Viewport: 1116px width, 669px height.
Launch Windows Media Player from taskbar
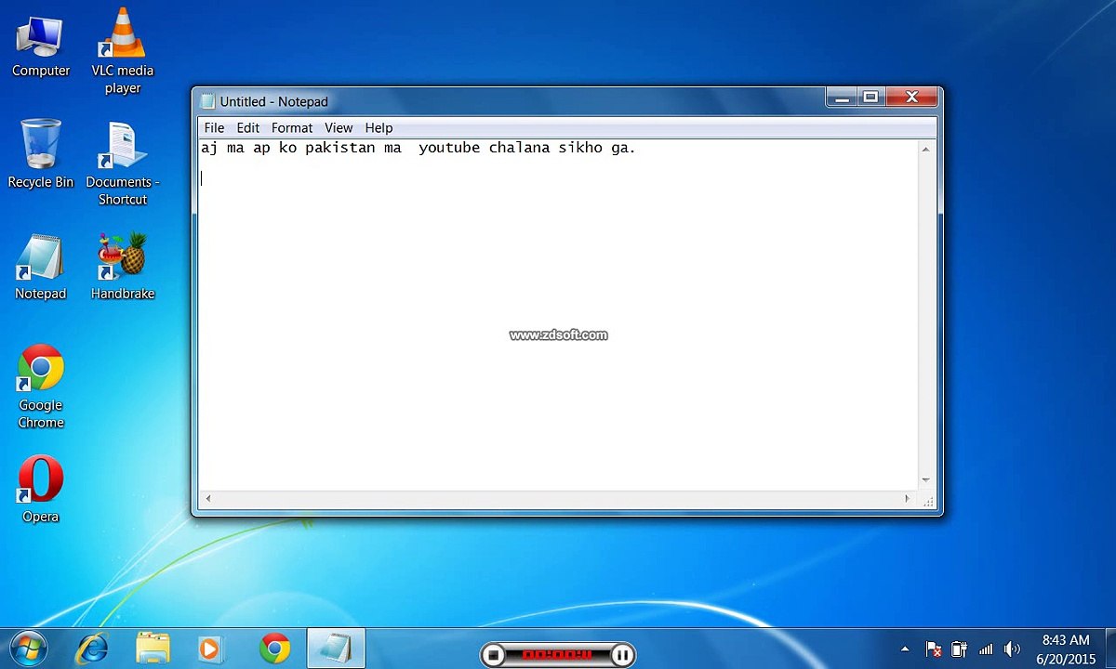click(210, 648)
